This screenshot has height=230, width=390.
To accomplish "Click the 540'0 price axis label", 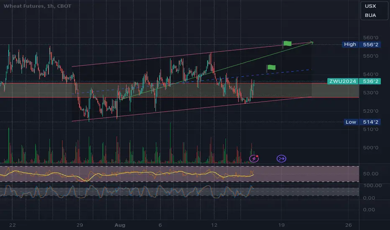I will [x=371, y=74].
